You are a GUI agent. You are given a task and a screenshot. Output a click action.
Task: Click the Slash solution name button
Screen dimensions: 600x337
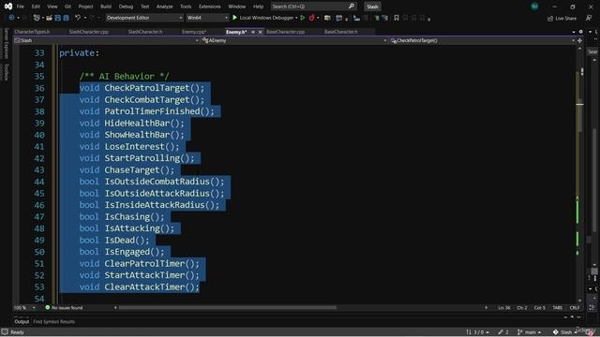(372, 7)
